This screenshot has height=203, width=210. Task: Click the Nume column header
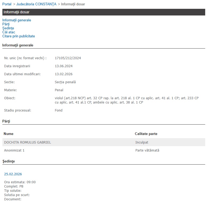click(9, 134)
